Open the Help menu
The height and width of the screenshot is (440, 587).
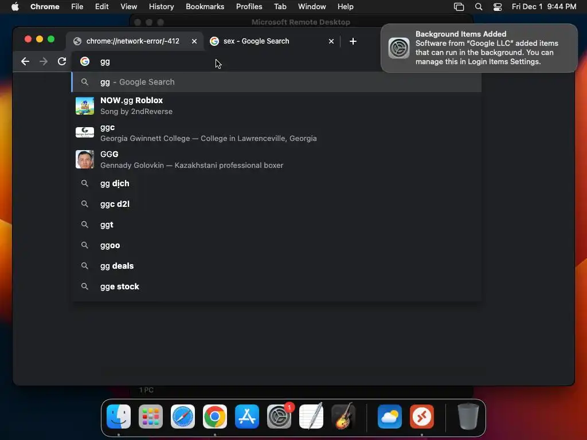[x=345, y=7]
